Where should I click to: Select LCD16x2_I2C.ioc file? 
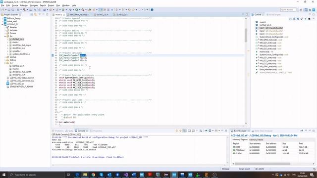(x=17, y=84)
